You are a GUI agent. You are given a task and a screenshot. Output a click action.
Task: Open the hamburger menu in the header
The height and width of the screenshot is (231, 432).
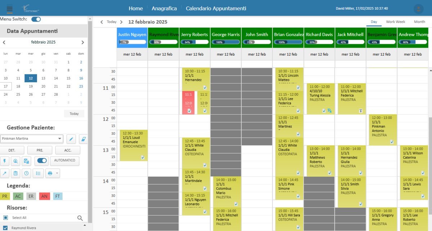tap(10, 8)
